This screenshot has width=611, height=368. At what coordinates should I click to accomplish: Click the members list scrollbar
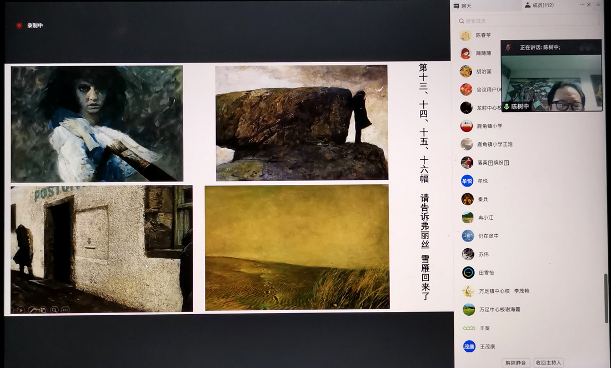(606, 298)
